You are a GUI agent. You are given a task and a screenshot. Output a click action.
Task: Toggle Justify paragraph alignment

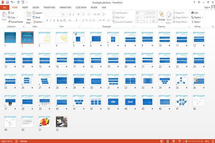click(94, 20)
